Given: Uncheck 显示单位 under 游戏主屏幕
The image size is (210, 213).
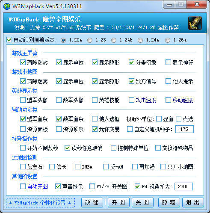Looking at the screenshot, I should tap(59, 62).
